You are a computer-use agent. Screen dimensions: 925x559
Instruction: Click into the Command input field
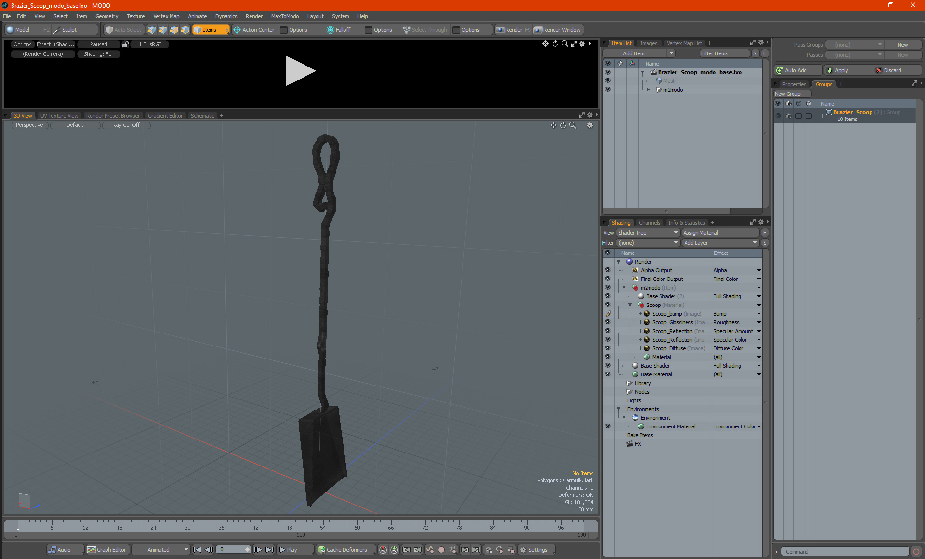point(844,552)
